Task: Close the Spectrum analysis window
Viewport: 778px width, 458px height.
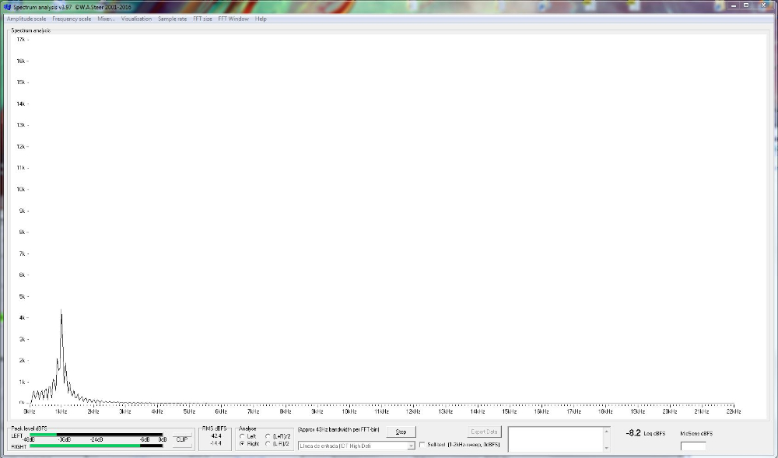Action: [763, 5]
